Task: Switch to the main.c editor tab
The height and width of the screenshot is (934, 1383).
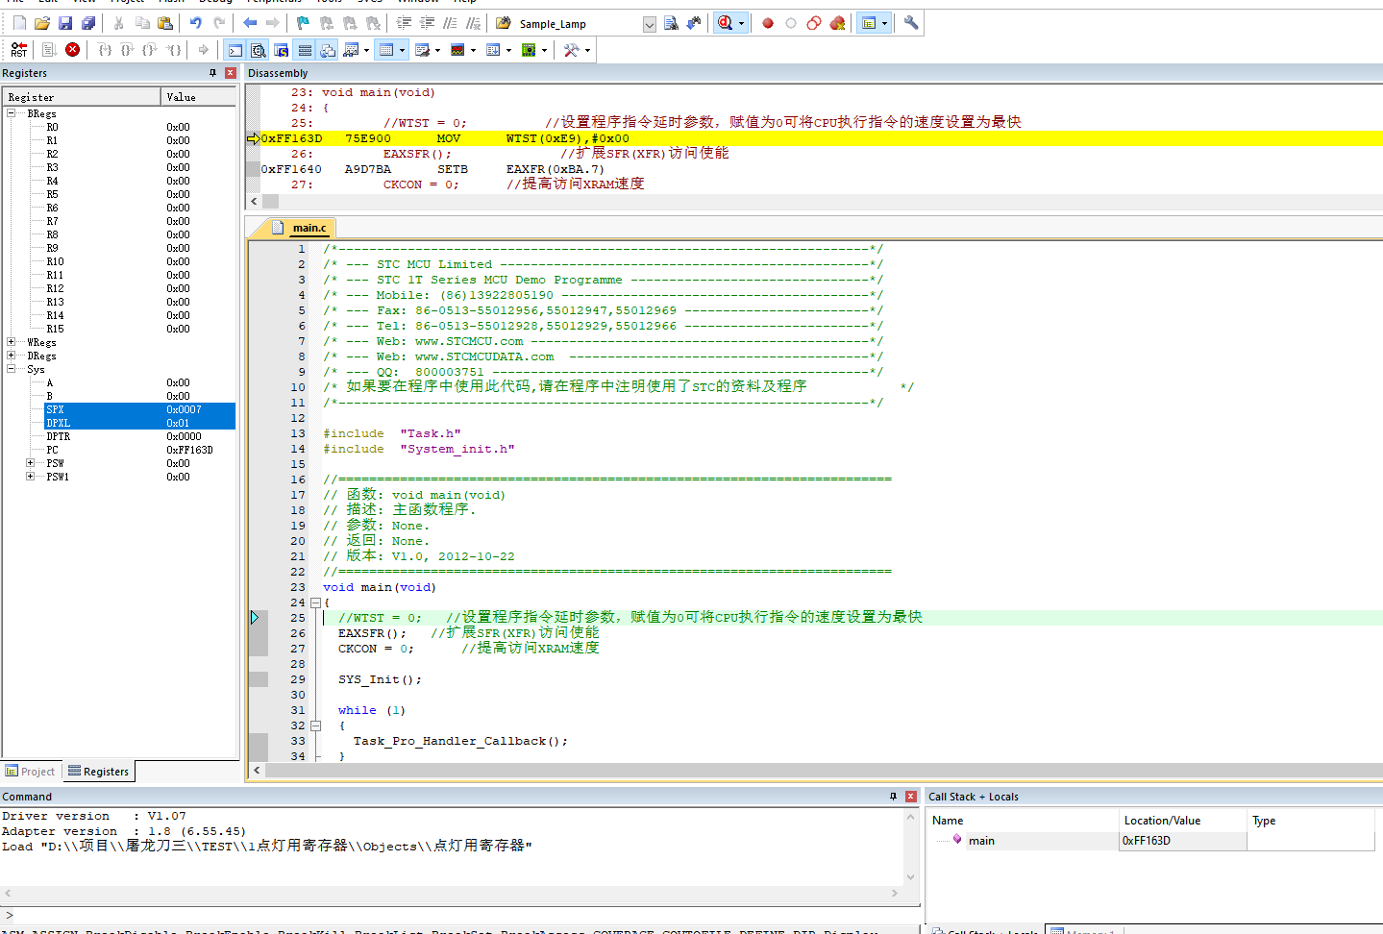Action: pos(301,228)
